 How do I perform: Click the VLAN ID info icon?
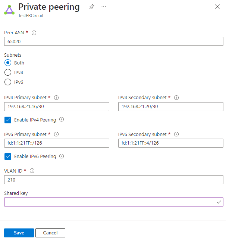[32, 171]
